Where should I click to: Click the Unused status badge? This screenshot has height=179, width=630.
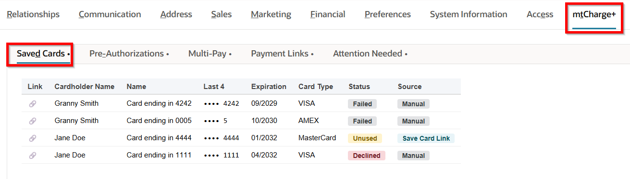365,138
